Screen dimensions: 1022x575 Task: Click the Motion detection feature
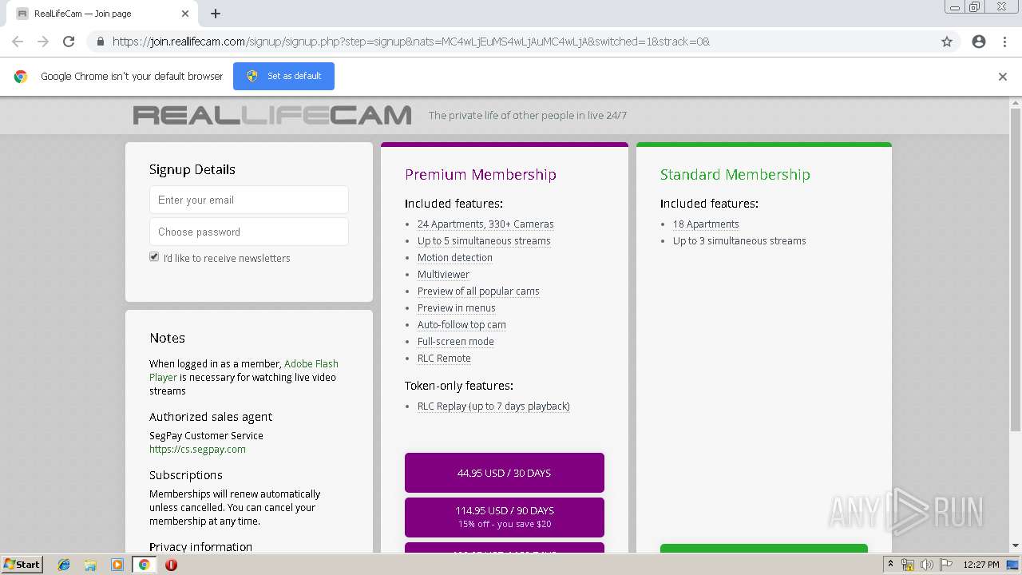455,257
